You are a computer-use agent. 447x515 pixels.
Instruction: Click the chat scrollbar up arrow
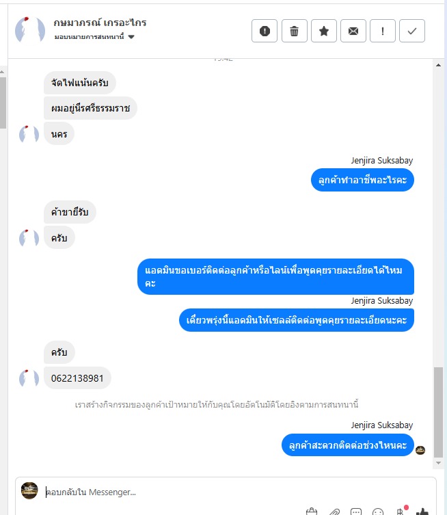(x=438, y=65)
